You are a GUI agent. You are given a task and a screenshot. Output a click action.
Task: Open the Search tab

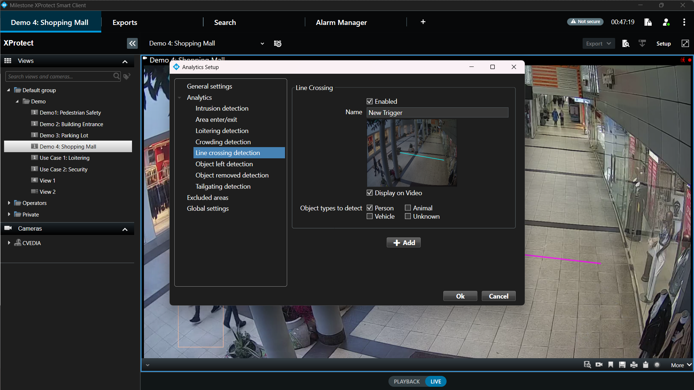[225, 22]
